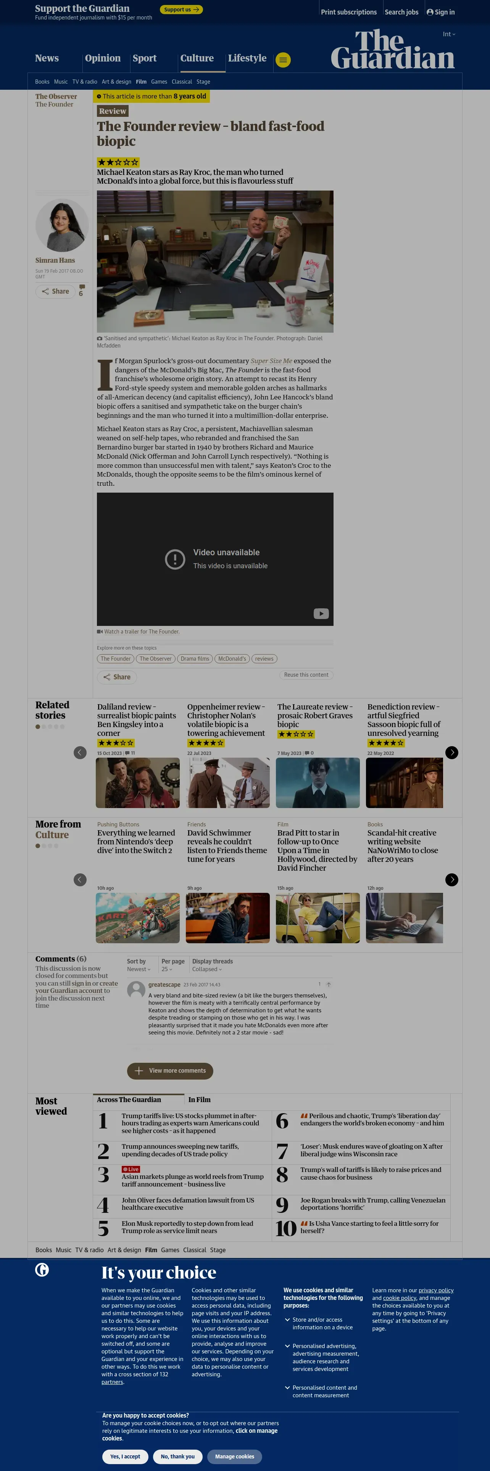This screenshot has width=490, height=1471.
Task: Open Display threads Collapsed dropdown
Action: [207, 969]
